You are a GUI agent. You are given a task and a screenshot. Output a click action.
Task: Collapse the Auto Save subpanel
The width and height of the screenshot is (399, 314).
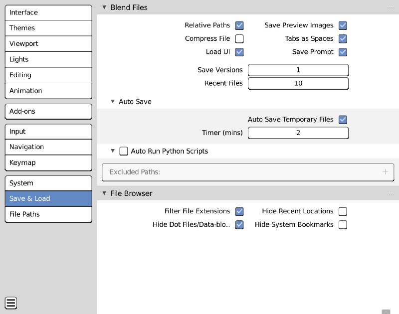point(113,102)
